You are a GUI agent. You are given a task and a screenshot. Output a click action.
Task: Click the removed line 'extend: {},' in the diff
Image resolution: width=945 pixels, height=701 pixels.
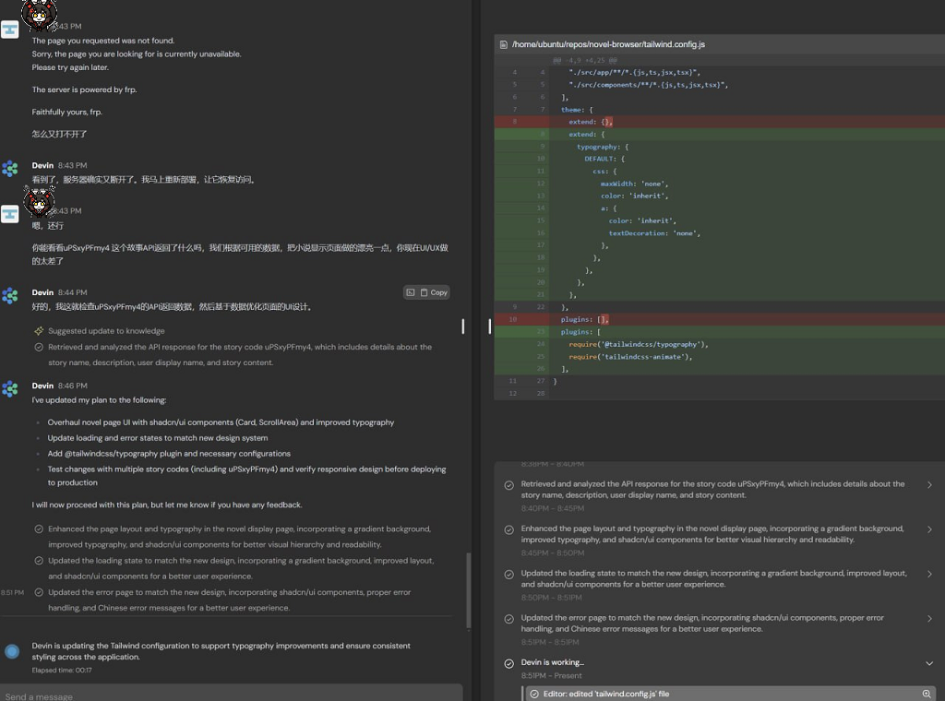click(720, 122)
